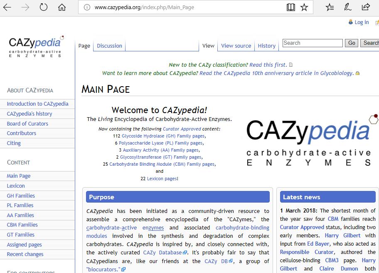Click the 'About CAZypedia' sidebar heading
This screenshot has height=273, width=379.
click(x=30, y=90)
